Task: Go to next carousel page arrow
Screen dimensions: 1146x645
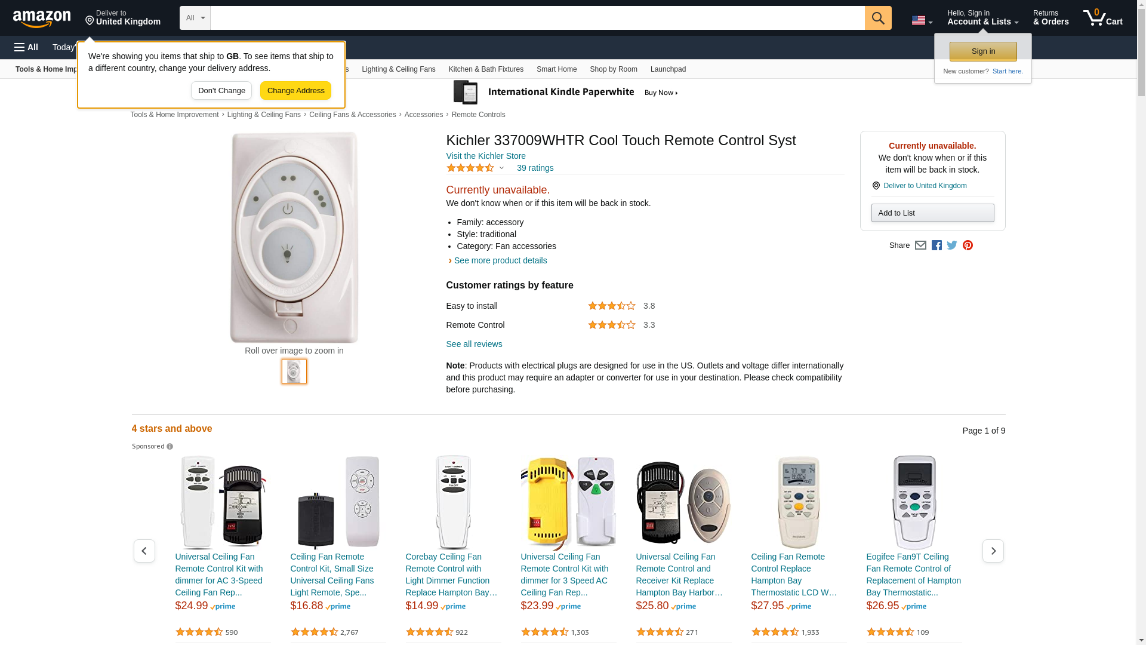Action: click(x=993, y=551)
